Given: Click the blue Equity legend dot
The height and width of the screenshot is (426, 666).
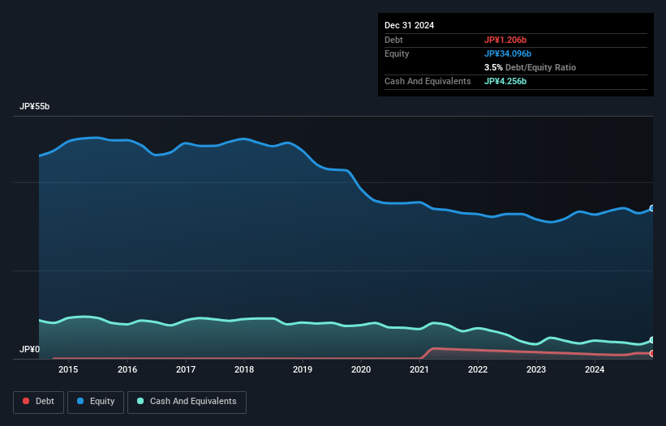Looking at the screenshot, I should coord(80,401).
